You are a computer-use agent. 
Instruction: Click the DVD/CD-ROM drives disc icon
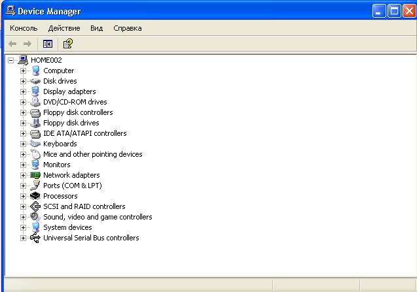tap(35, 102)
